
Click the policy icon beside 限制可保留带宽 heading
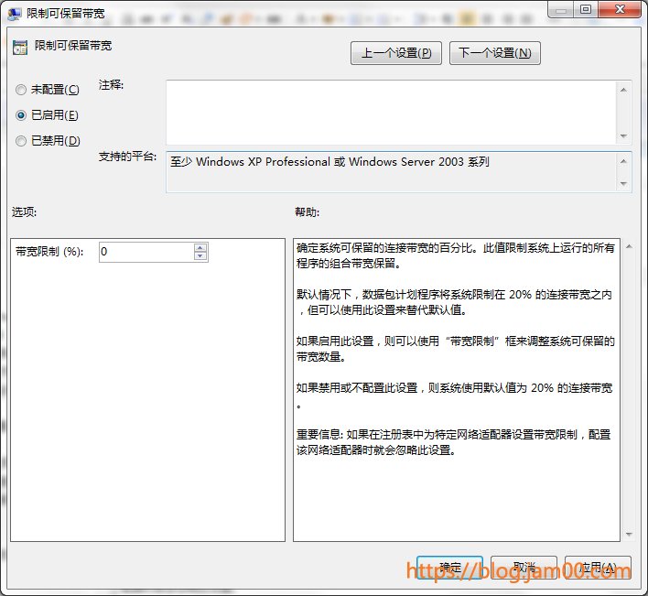click(20, 47)
